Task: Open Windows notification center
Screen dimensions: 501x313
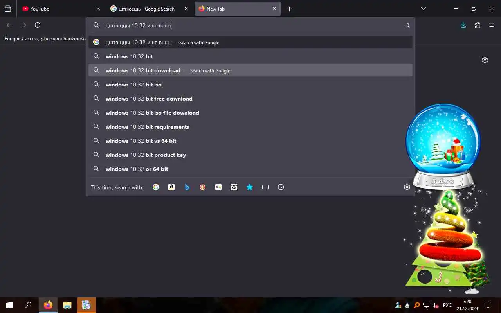Action: pos(488,305)
